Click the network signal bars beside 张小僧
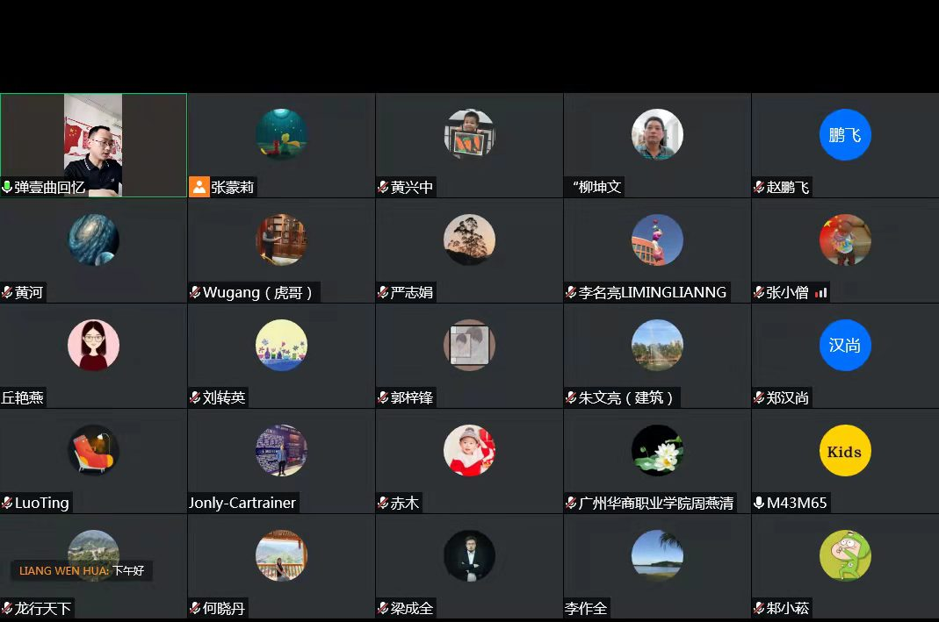This screenshot has height=622, width=939. point(821,292)
